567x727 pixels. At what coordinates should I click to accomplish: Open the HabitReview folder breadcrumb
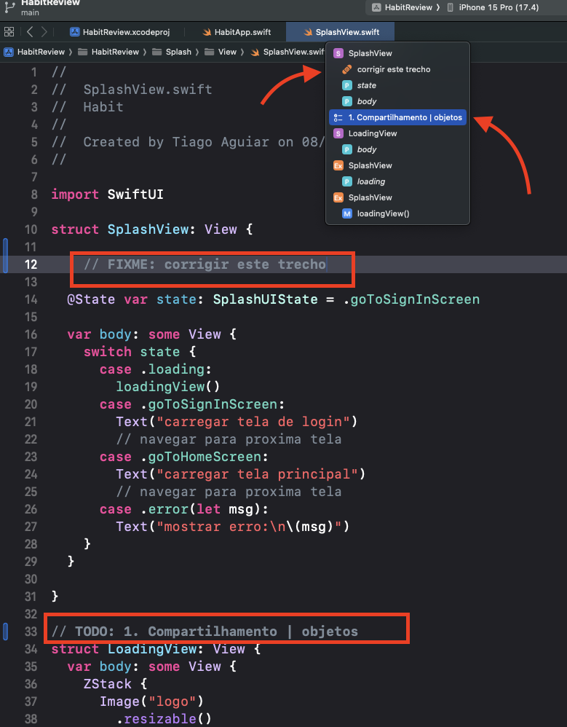108,52
